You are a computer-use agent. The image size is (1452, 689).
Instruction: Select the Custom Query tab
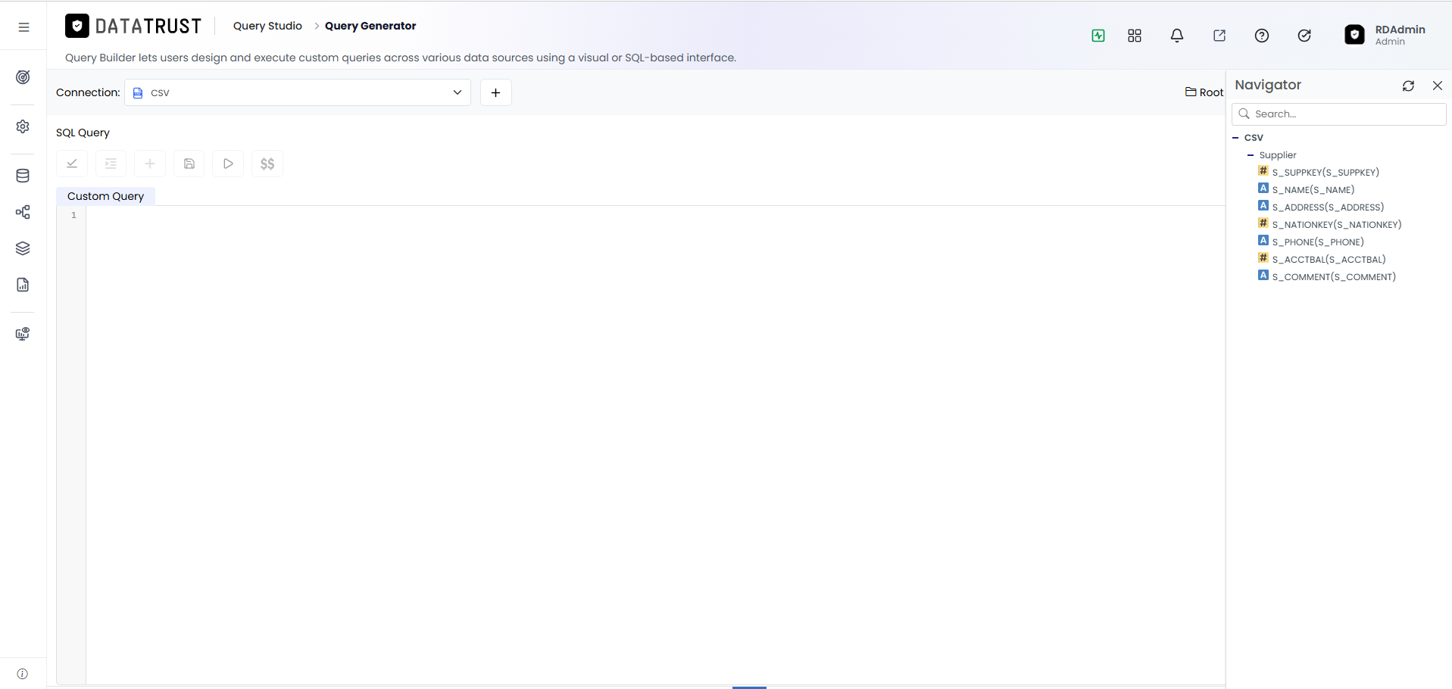[x=105, y=196]
